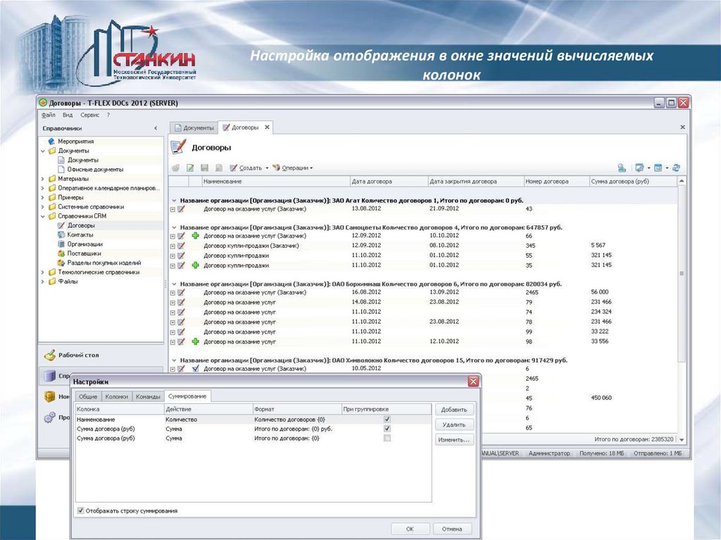
Task: Select Мероприятия in the reference tree
Action: pyautogui.click(x=75, y=142)
